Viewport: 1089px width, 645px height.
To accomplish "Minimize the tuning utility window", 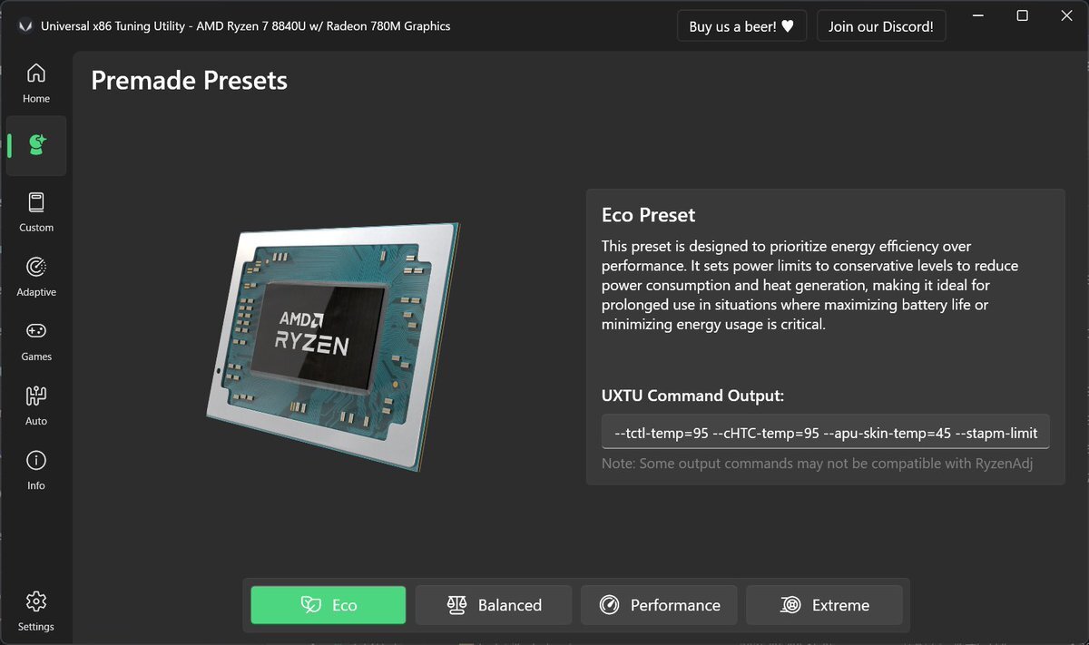I will coord(978,15).
